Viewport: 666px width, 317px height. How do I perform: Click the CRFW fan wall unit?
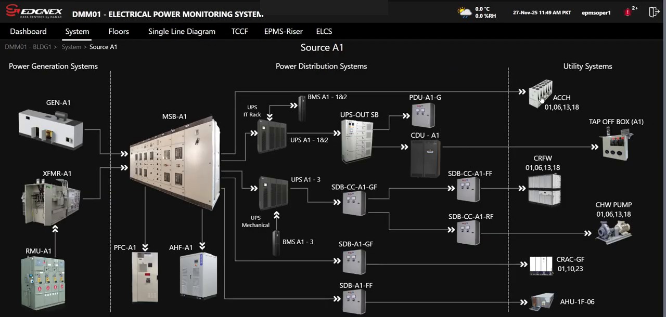pos(544,190)
